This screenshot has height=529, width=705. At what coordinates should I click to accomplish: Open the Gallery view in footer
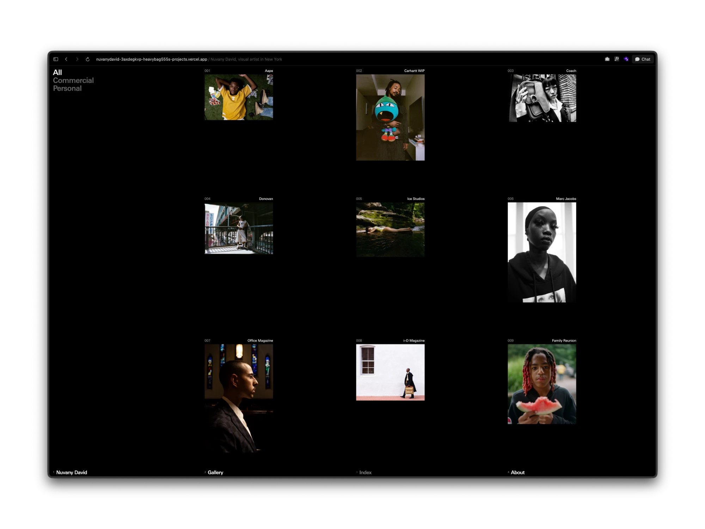(215, 473)
